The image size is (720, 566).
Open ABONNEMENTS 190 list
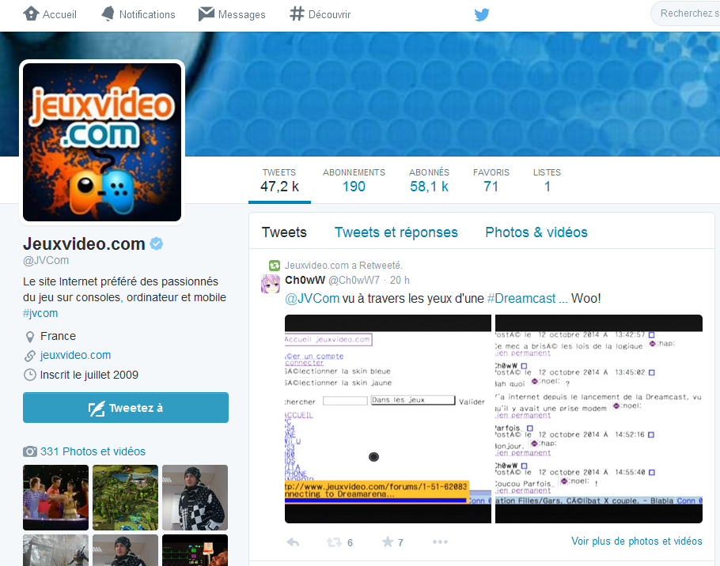(354, 179)
